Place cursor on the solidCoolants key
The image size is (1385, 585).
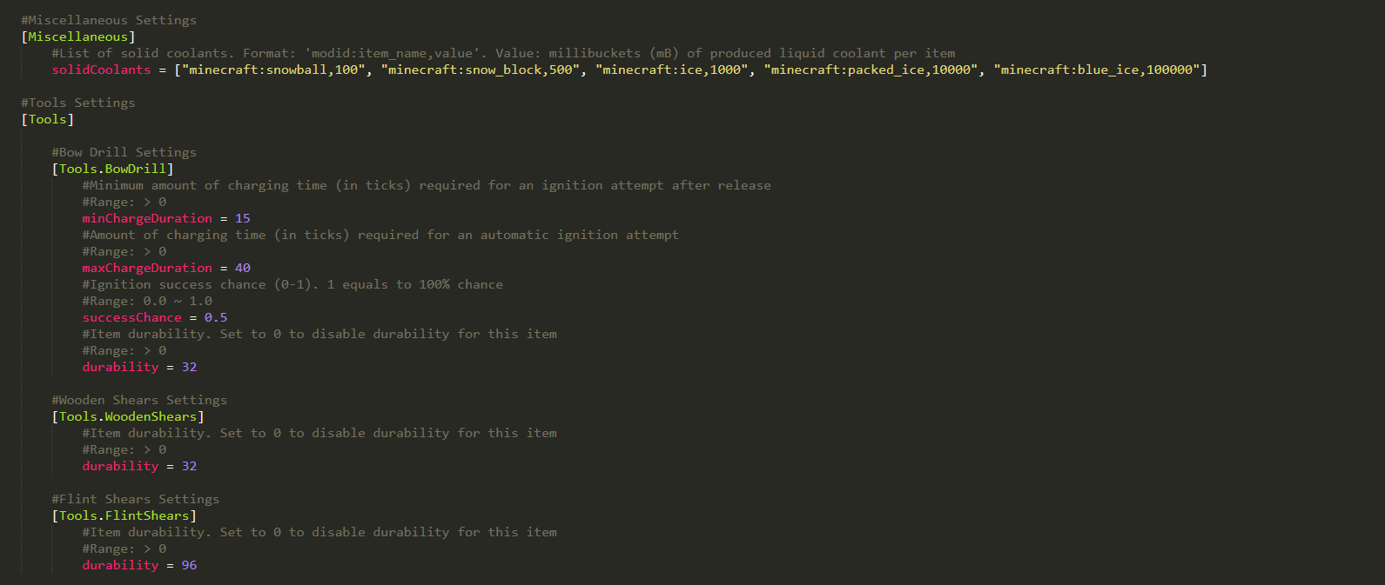(101, 70)
